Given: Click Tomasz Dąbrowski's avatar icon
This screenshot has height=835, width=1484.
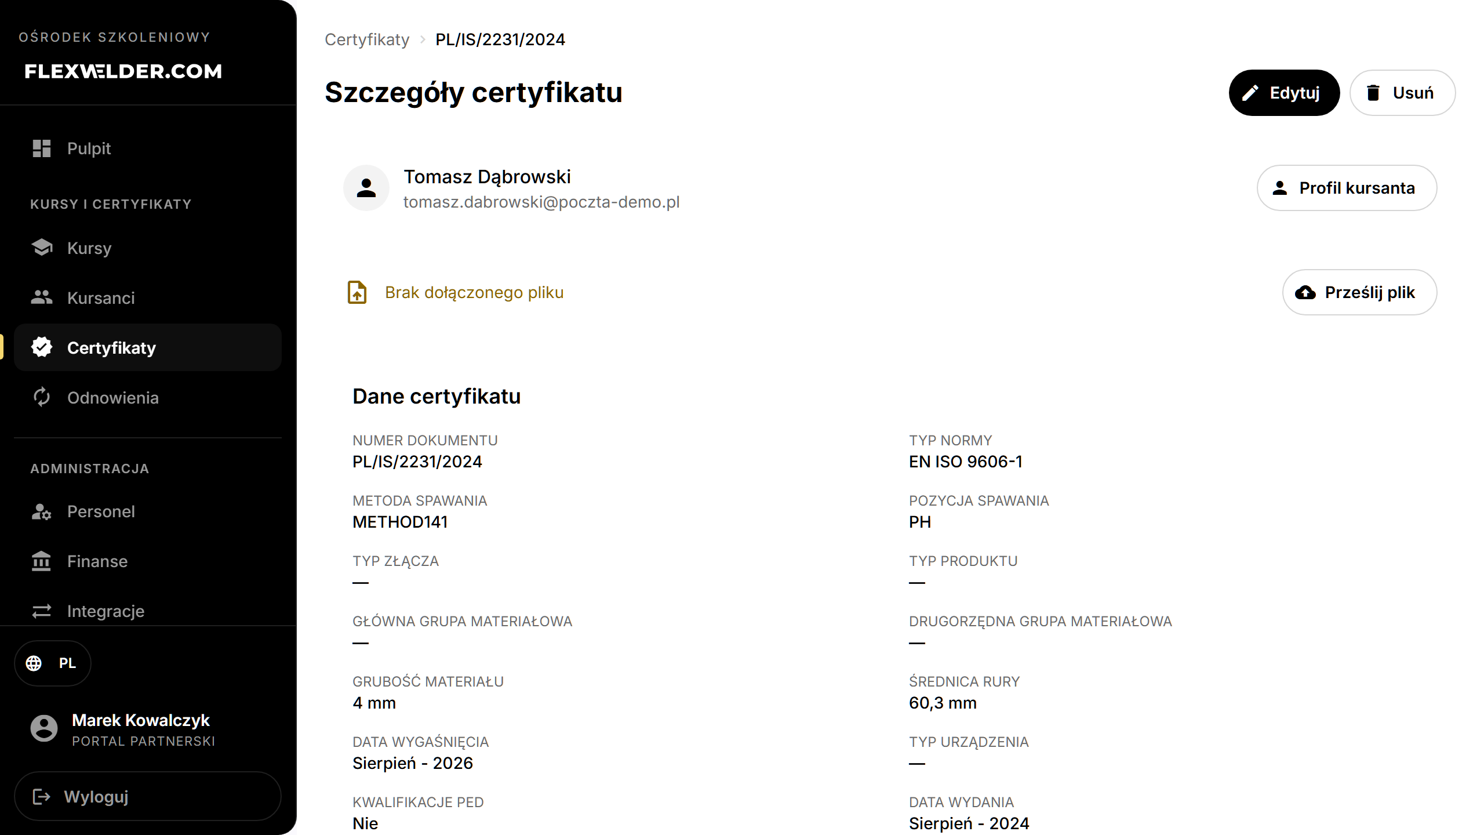Looking at the screenshot, I should point(366,188).
